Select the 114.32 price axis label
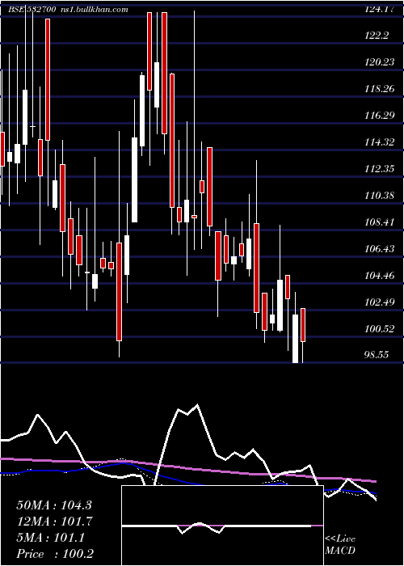This screenshot has height=566, width=404. (x=380, y=142)
